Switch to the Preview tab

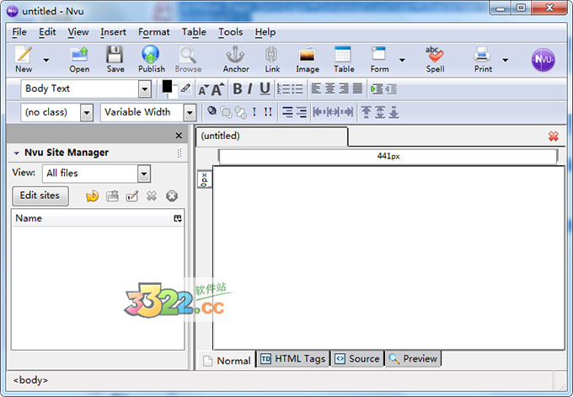(413, 359)
